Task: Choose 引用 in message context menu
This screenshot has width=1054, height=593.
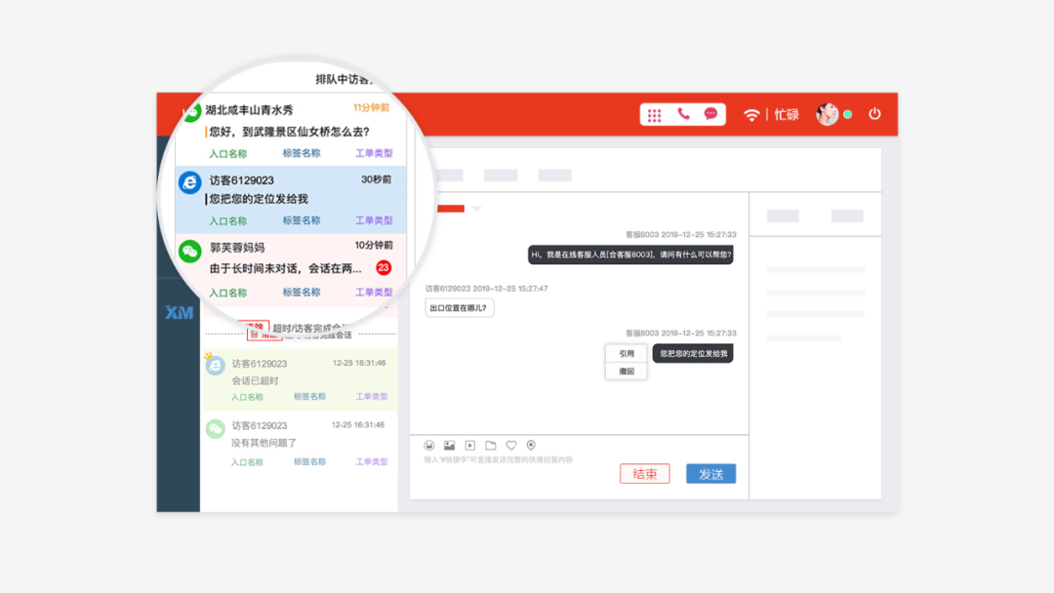Action: pyautogui.click(x=627, y=353)
